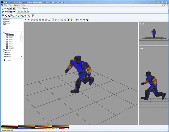Select the vertex pick arrow tool
169x132 pixels.
click(6, 16)
